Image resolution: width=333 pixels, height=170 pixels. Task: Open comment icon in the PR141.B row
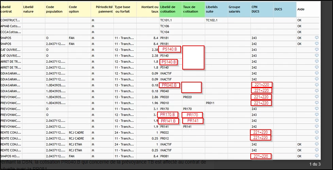(x=317, y=120)
